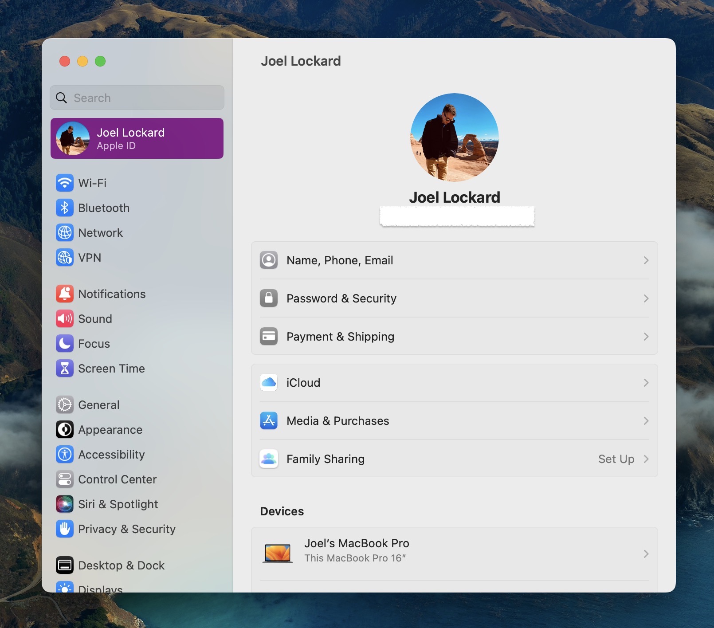Click Set Up for Family Sharing
Screen dimensions: 714x628
pyautogui.click(x=616, y=459)
